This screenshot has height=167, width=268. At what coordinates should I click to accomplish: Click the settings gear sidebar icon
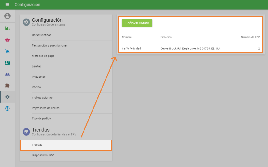(7, 97)
